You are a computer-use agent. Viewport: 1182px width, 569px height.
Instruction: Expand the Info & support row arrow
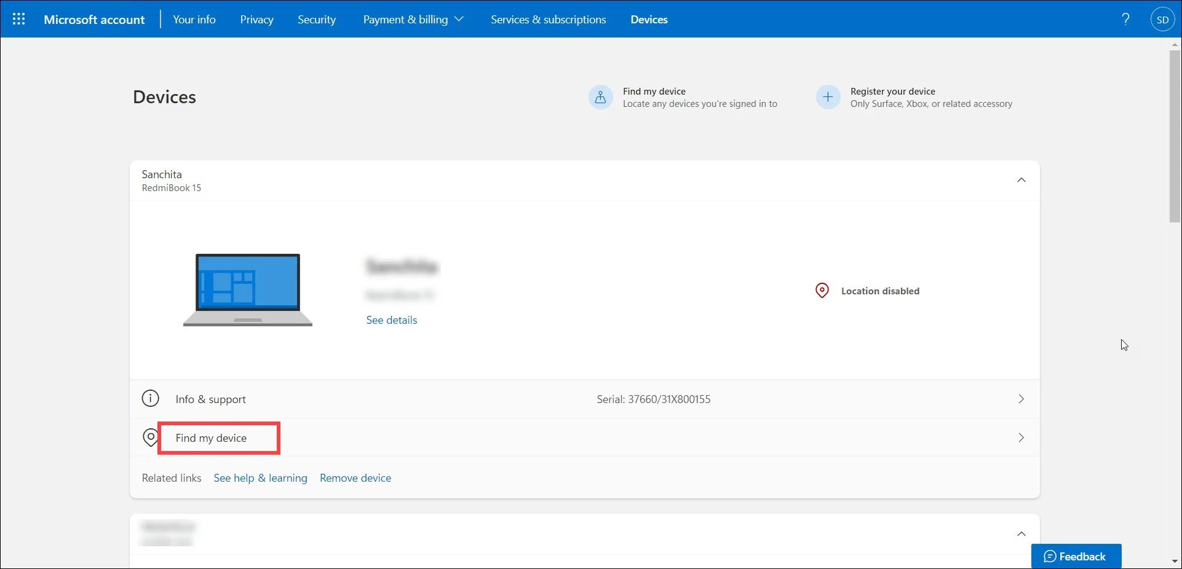click(1021, 399)
